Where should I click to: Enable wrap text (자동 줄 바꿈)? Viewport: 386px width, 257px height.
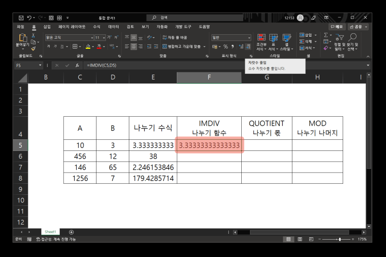175,38
